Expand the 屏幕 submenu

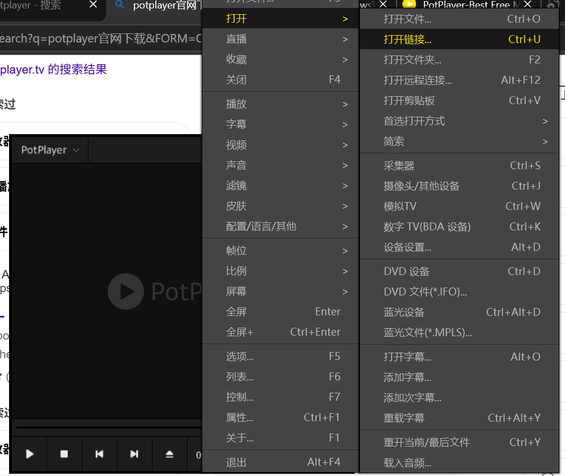(x=281, y=291)
